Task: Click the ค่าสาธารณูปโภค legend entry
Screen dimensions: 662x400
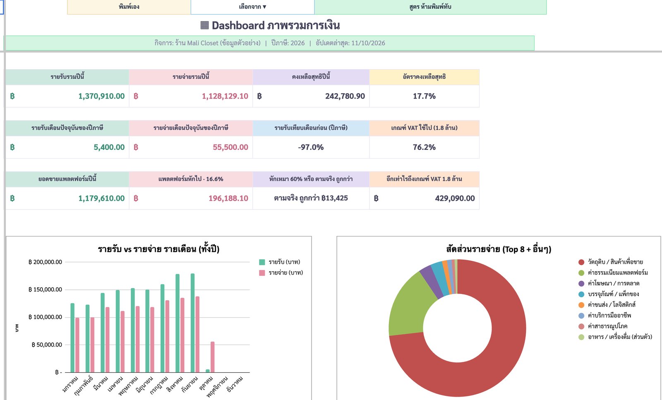Action: (603, 326)
